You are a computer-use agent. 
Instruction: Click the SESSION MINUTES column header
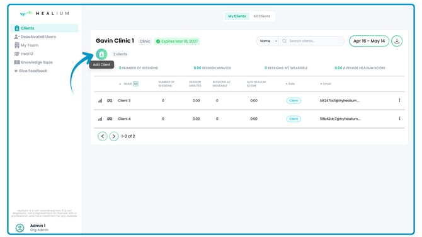(x=195, y=84)
